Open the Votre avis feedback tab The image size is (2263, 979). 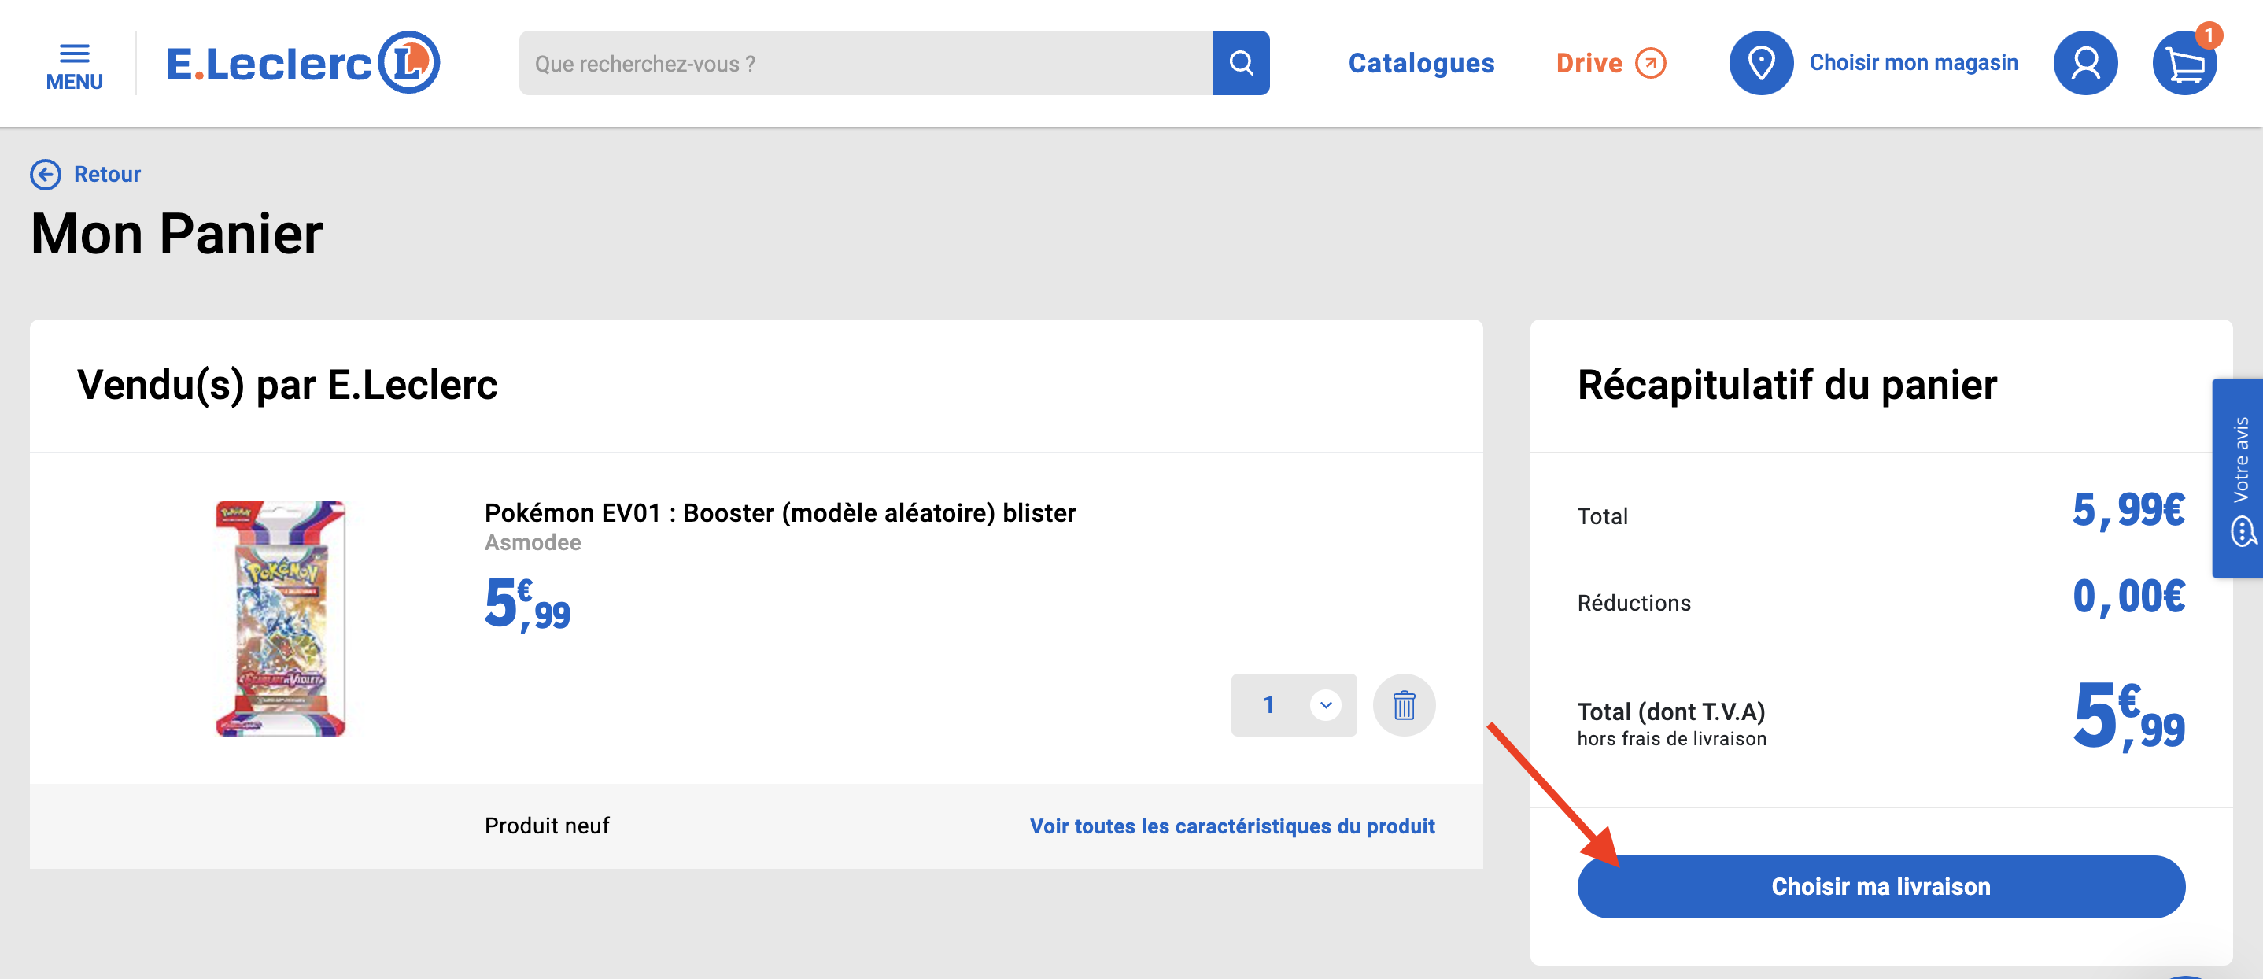pos(2239,478)
